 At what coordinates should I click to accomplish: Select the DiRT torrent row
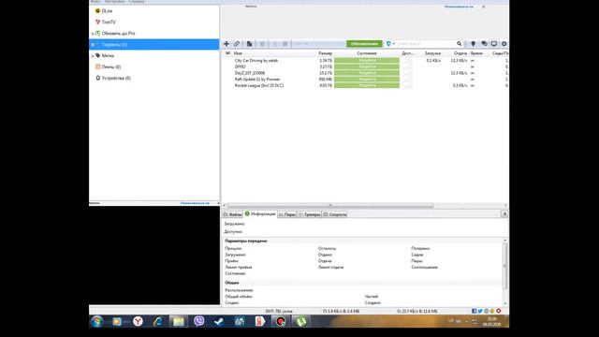[x=240, y=66]
